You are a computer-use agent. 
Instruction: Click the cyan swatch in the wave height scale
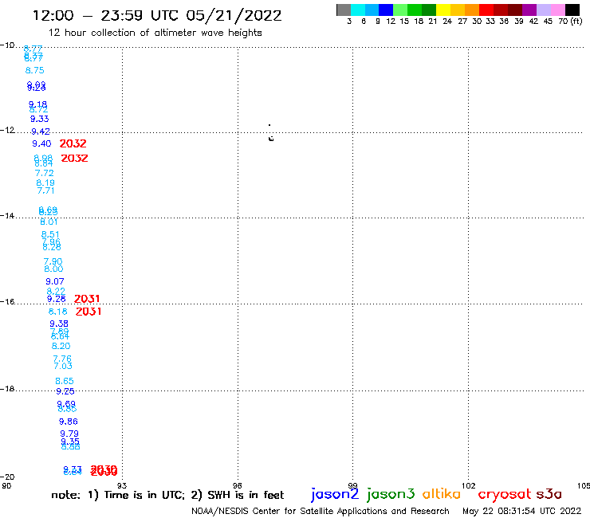358,10
